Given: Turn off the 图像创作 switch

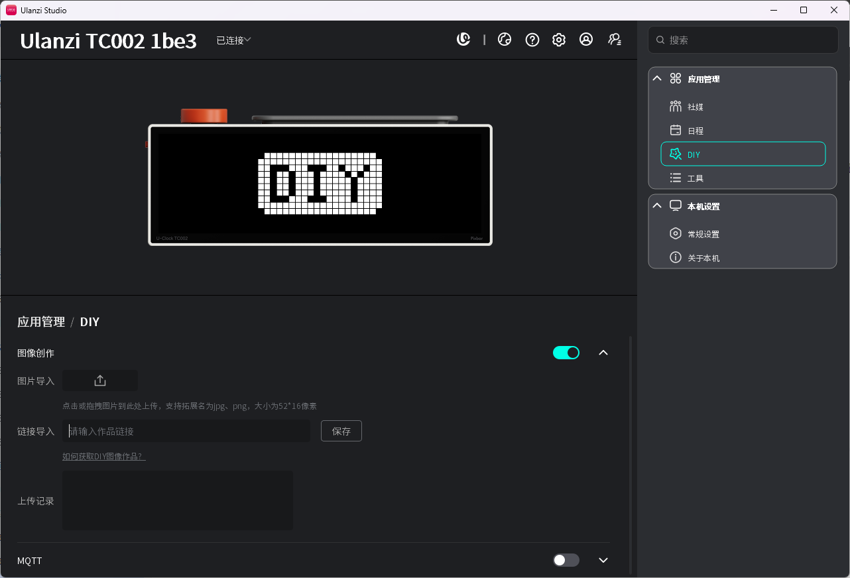Looking at the screenshot, I should pyautogui.click(x=566, y=353).
